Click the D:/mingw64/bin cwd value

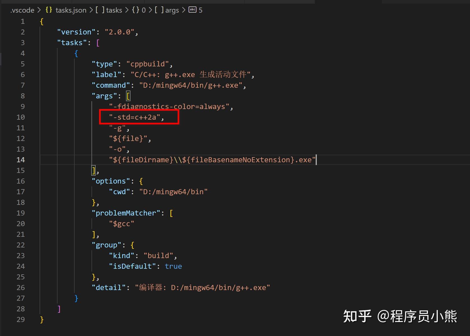[x=174, y=192]
